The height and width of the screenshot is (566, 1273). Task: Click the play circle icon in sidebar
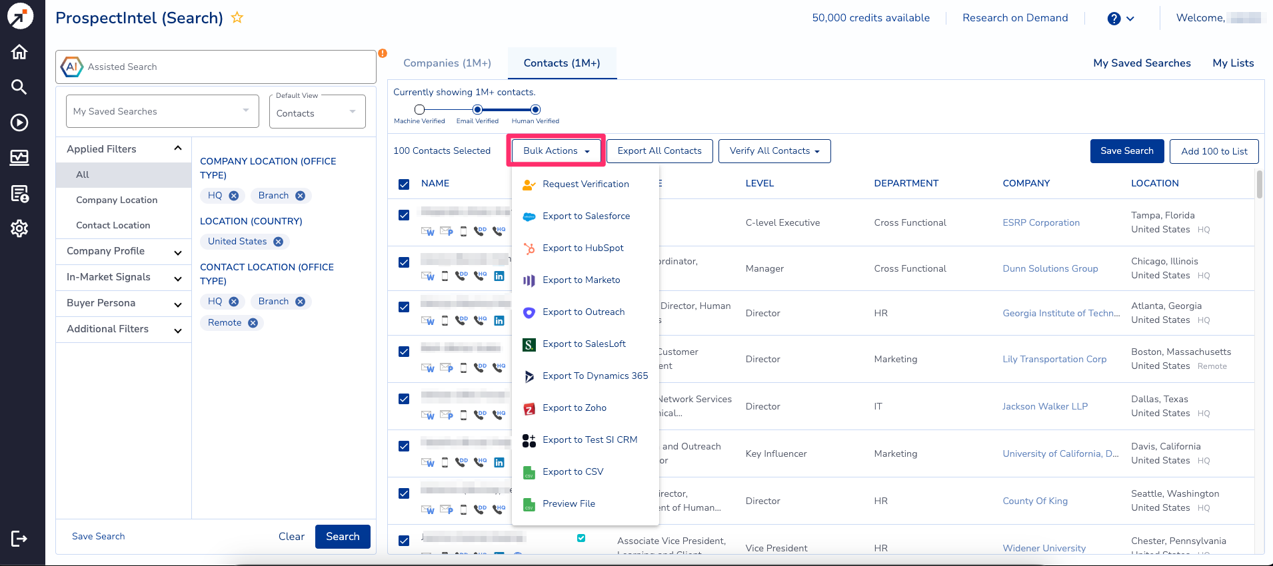[19, 123]
